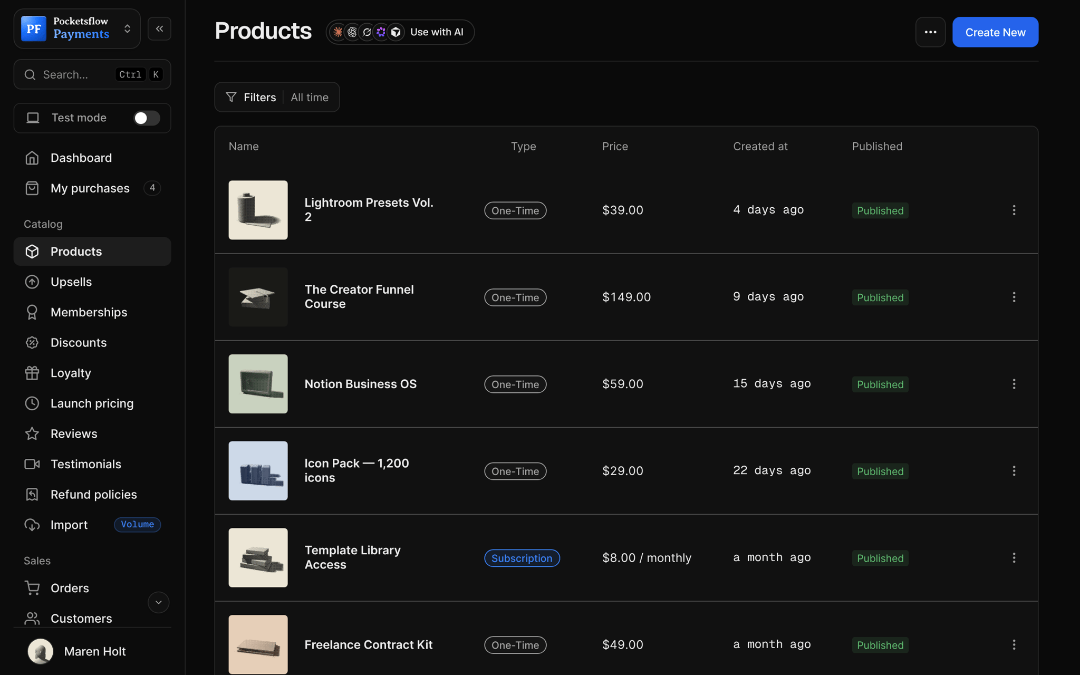Open the Memberships section

point(92,312)
